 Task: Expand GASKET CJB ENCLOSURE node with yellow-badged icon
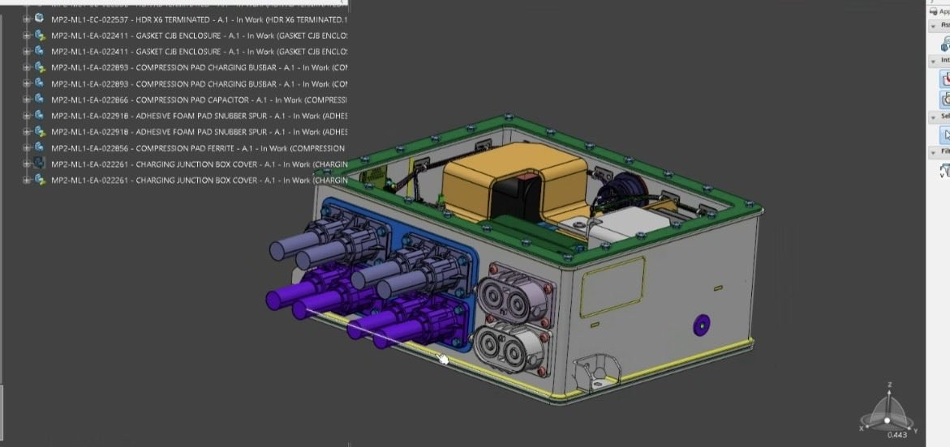(27, 36)
